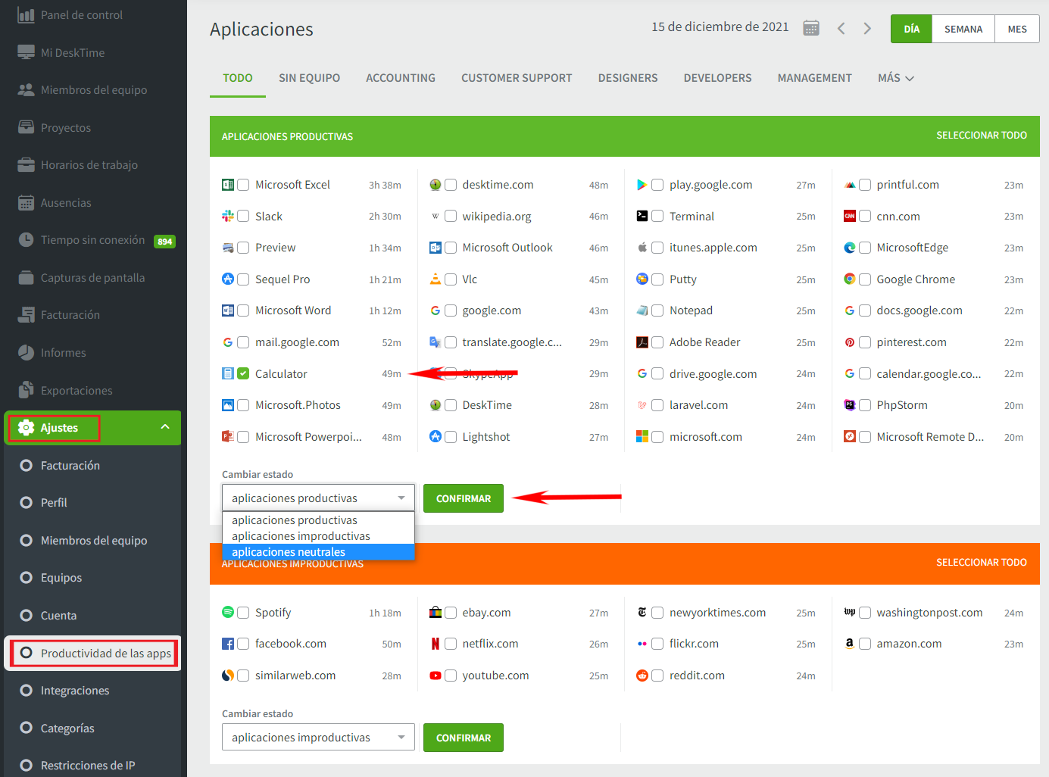
Task: Tick the MicrosoftEdge checkbox
Action: coord(865,248)
